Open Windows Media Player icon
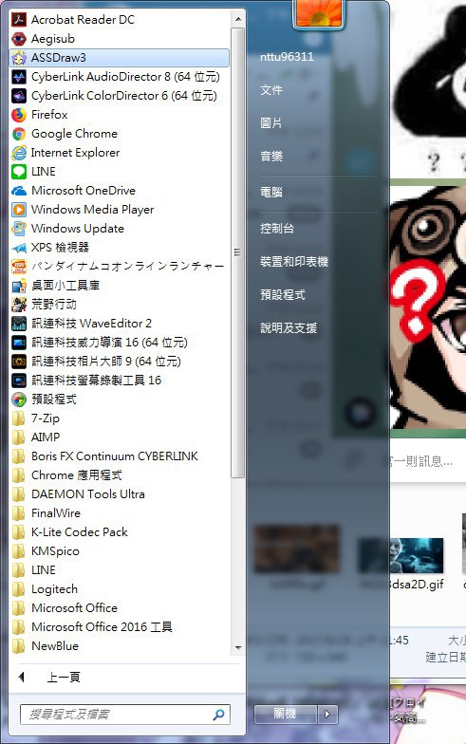Screen dimensions: 466x744 pyautogui.click(x=19, y=209)
